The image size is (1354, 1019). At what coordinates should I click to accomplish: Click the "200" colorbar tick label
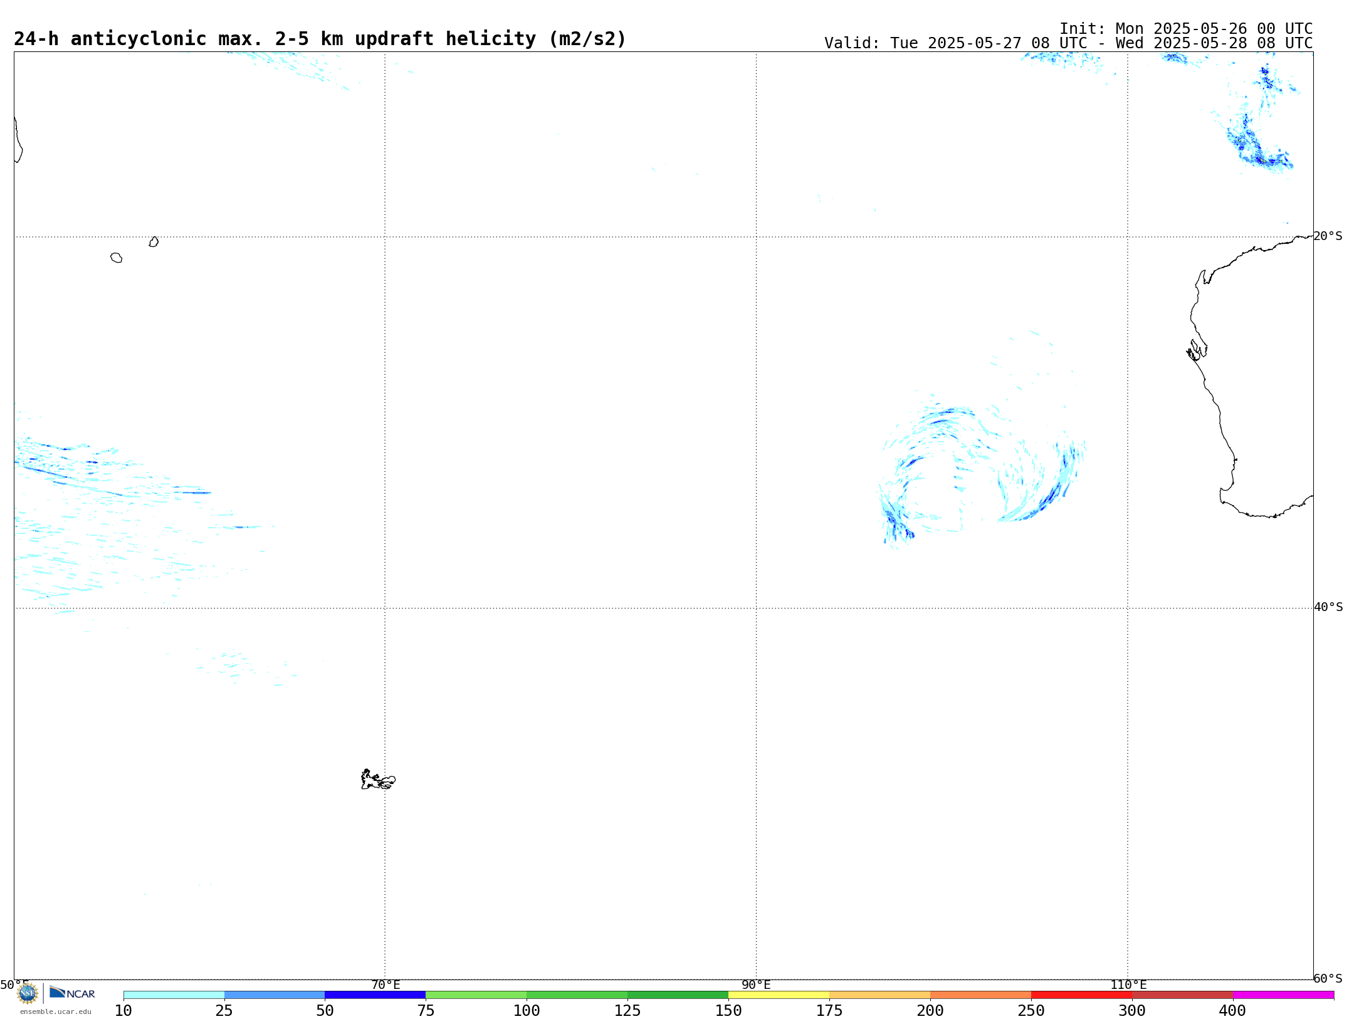[x=931, y=1011]
